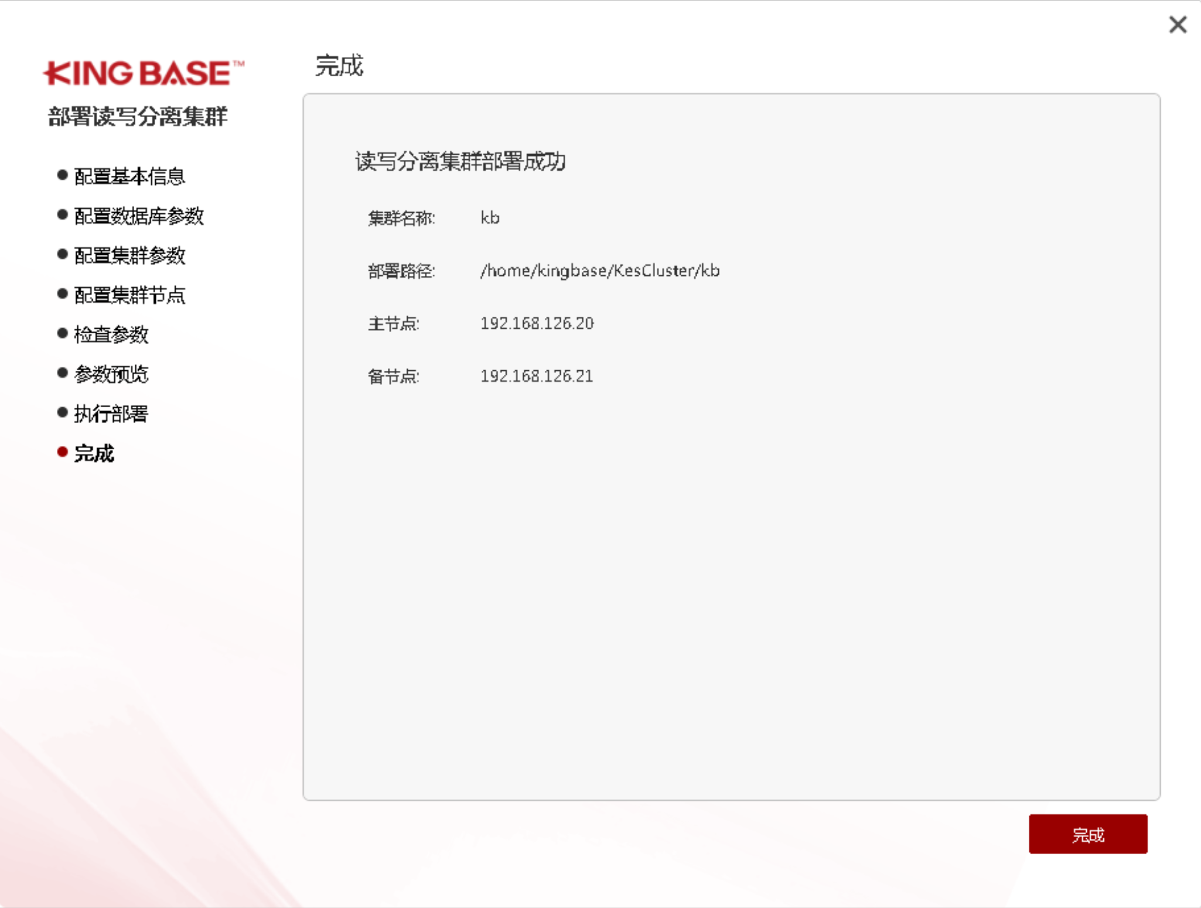The height and width of the screenshot is (908, 1201).
Task: Select the 执行部署 step
Action: [111, 414]
